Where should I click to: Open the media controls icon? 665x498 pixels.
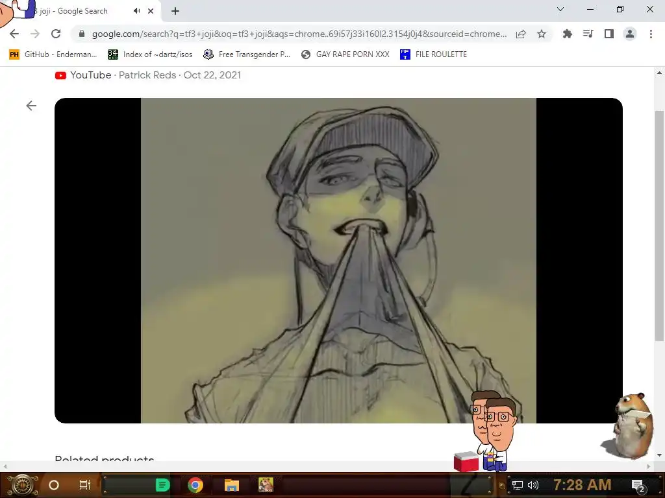coord(588,34)
